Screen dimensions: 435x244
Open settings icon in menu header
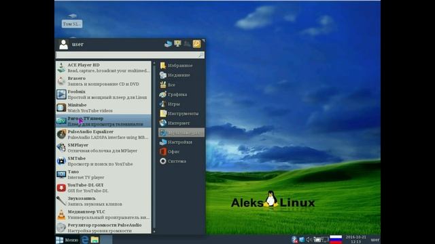coord(168,44)
